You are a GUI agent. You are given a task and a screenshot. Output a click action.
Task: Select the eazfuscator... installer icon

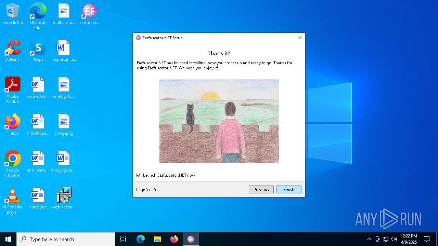pos(64,199)
